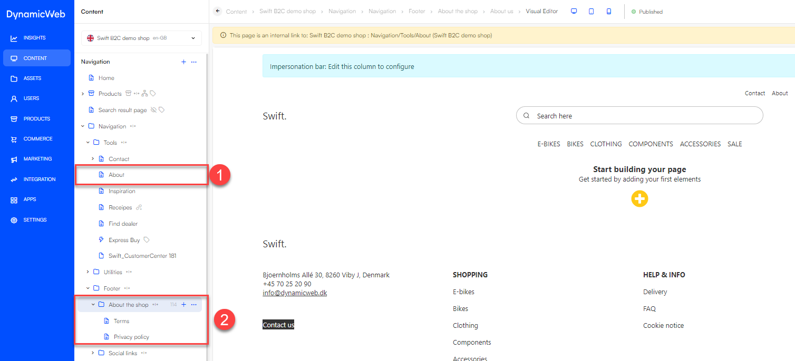Expand the Utilities folder
This screenshot has width=795, height=361.
point(88,272)
